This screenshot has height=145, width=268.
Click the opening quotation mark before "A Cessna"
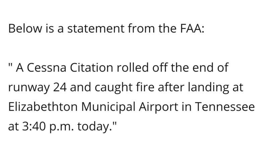point(10,65)
